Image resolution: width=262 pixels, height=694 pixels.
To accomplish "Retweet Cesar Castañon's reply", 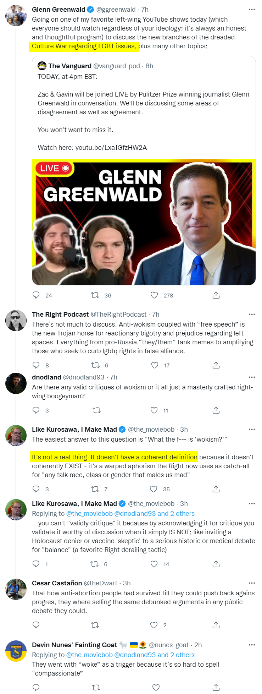I will 95,625.
